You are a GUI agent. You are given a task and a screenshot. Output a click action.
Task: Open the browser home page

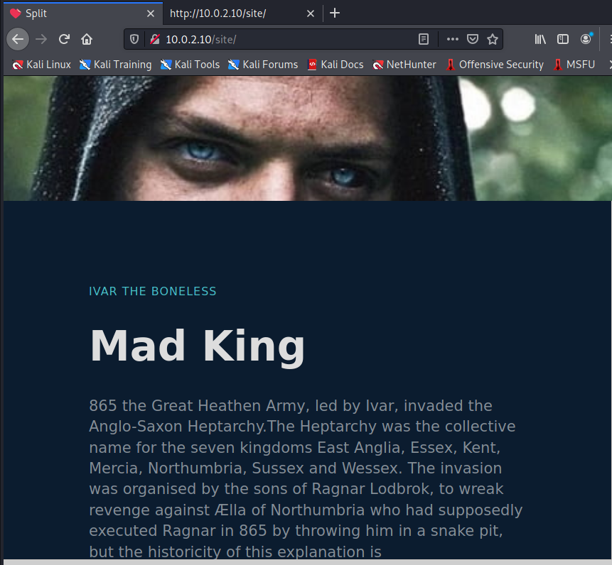tap(87, 39)
